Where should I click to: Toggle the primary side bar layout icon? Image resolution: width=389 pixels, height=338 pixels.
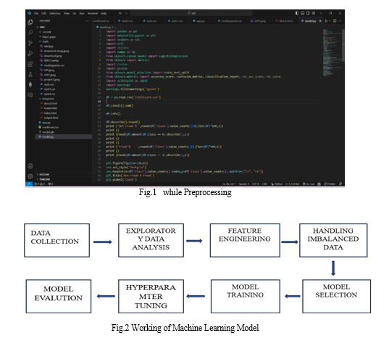[x=297, y=13]
